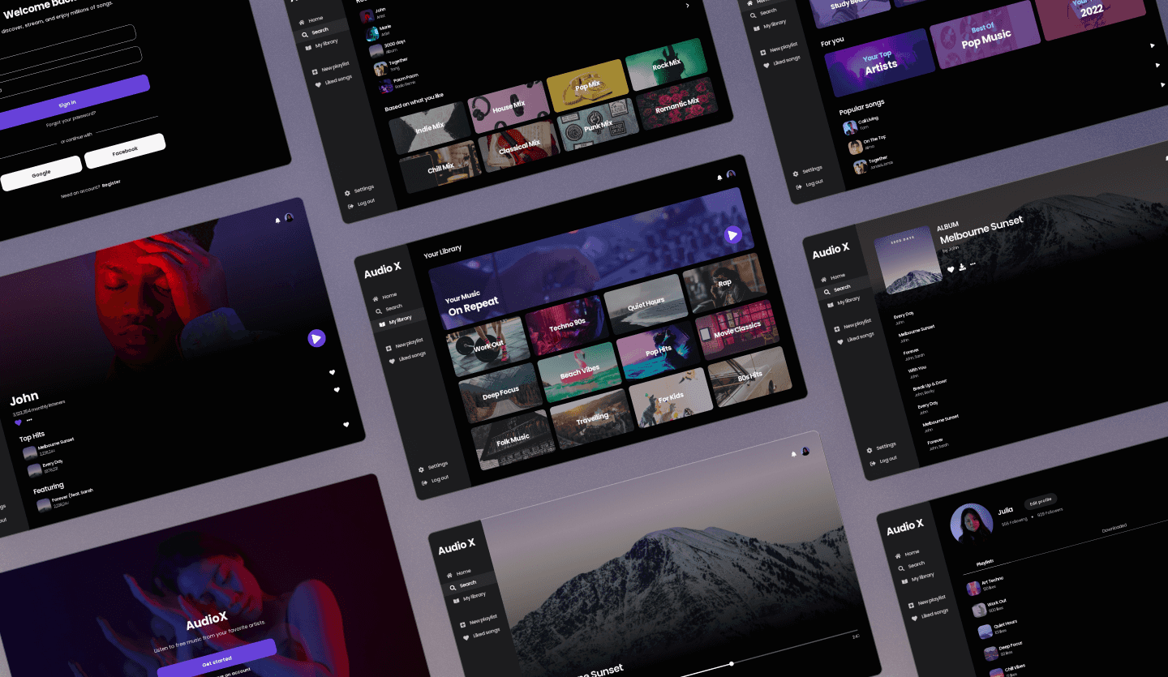Screen dimensions: 1168x677
Task: Open notifications bell on Your Library screen
Action: [x=719, y=177]
